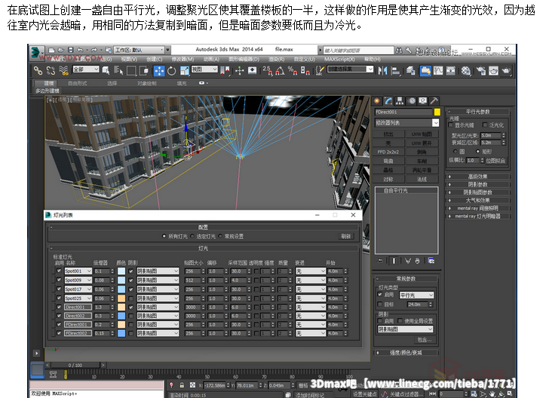Click the Bind to Space Warp icon
The height and width of the screenshot is (398, 546).
63,71
